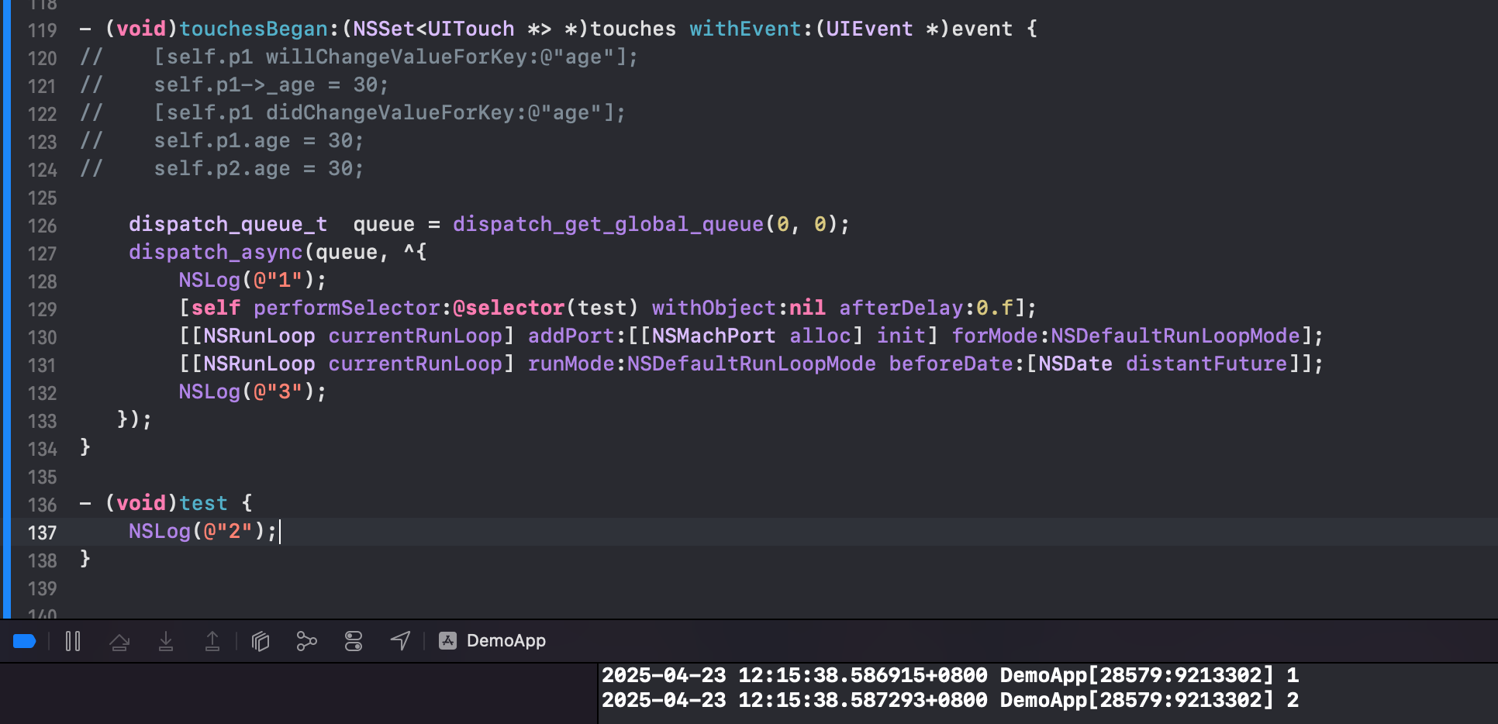The height and width of the screenshot is (724, 1498).
Task: Click the Step Over debug icon
Action: coord(119,641)
